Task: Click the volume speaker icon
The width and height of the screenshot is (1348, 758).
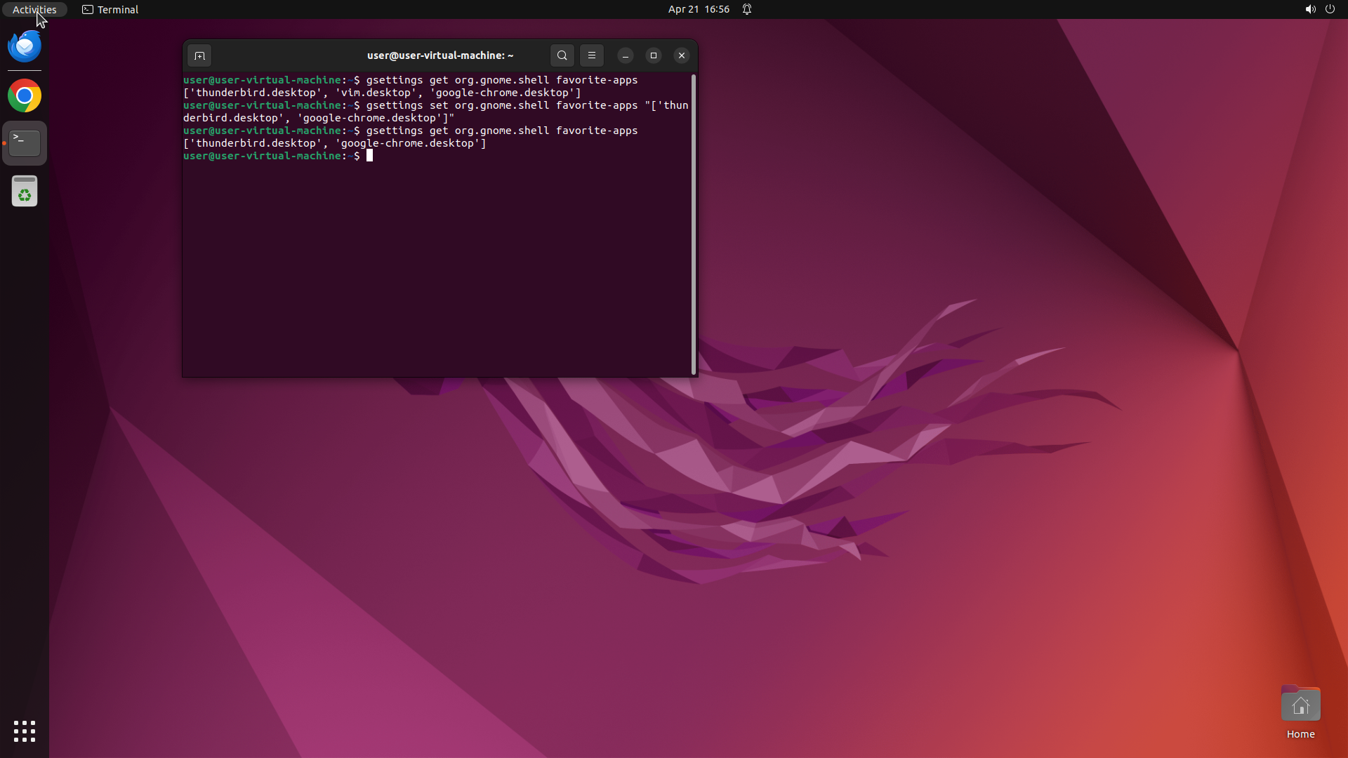Action: pos(1310,10)
